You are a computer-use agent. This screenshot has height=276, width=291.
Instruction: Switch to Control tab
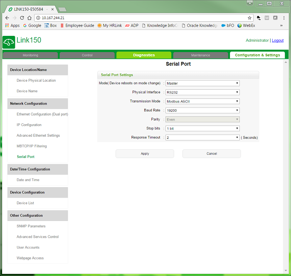pos(87,55)
